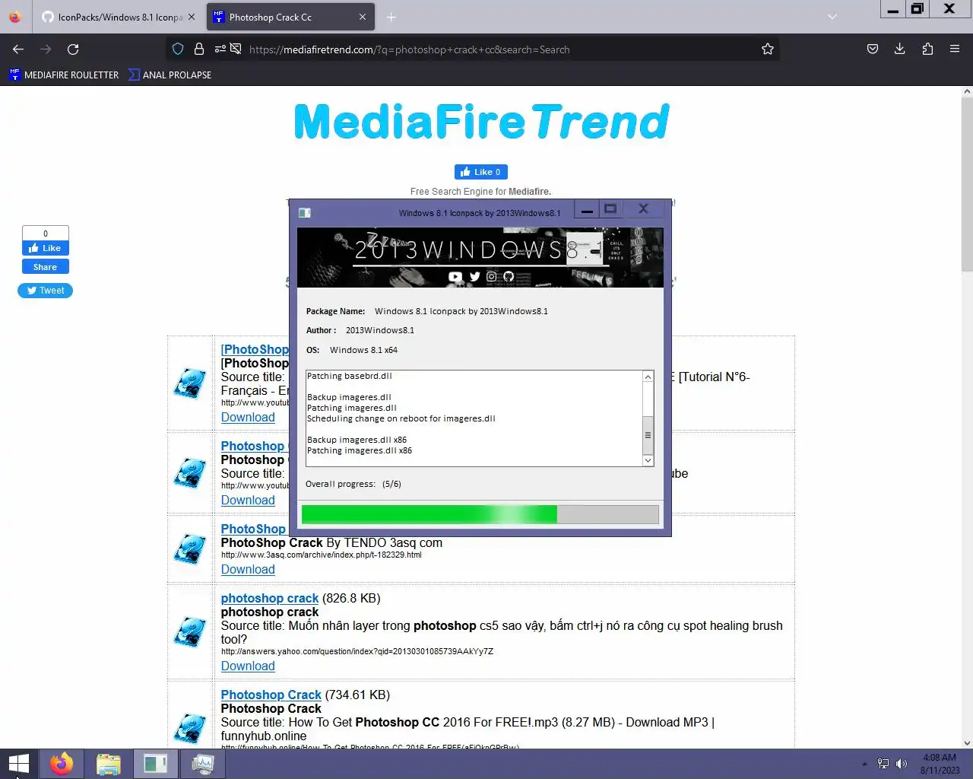The width and height of the screenshot is (973, 779).
Task: Show hidden system tray icons arrow
Action: (864, 764)
